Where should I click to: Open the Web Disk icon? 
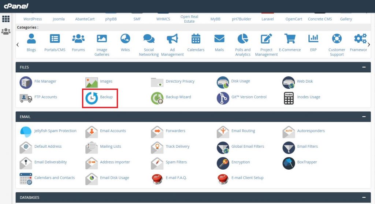click(289, 82)
